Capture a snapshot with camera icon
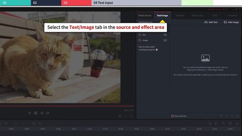242x136 pixels. (x=120, y=116)
